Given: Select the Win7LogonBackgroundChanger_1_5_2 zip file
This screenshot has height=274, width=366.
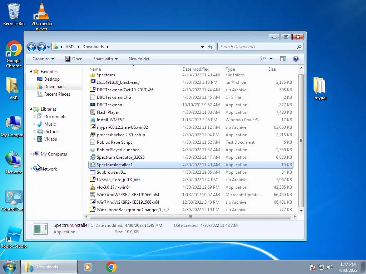Looking at the screenshot, I should (191, 210).
